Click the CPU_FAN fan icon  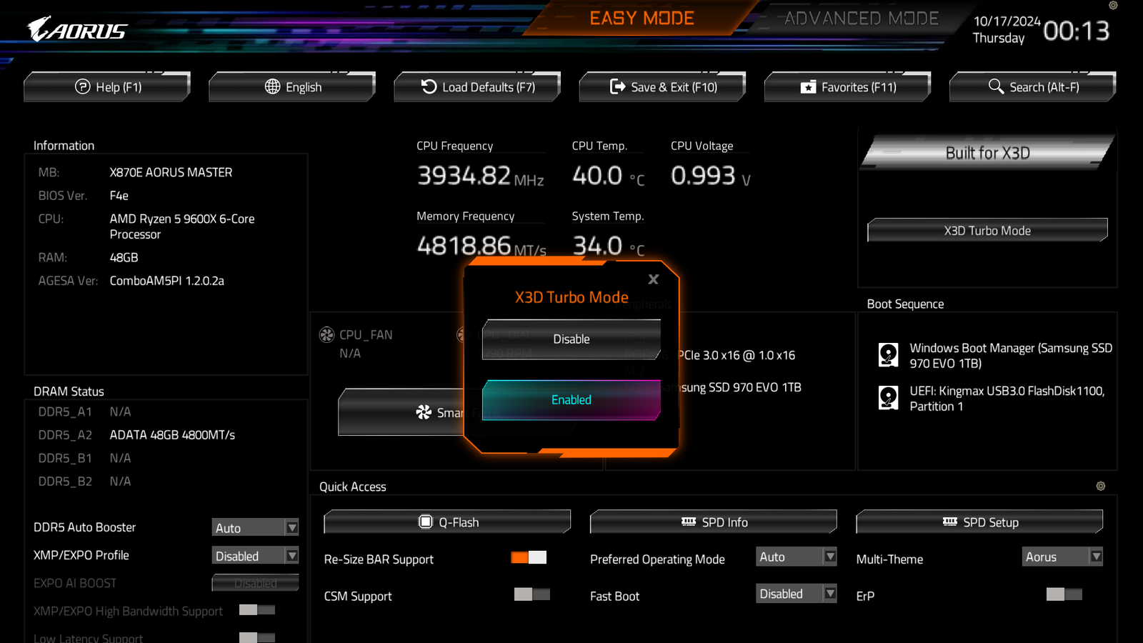(x=326, y=334)
